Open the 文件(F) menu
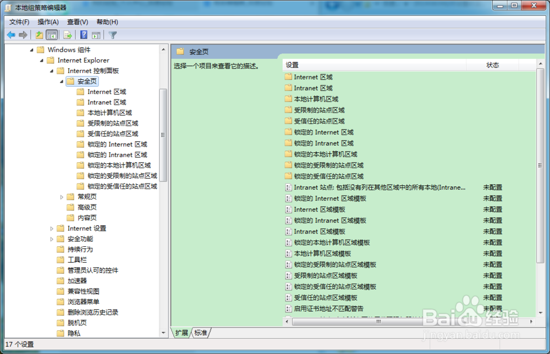This screenshot has width=550, height=354. (x=19, y=22)
